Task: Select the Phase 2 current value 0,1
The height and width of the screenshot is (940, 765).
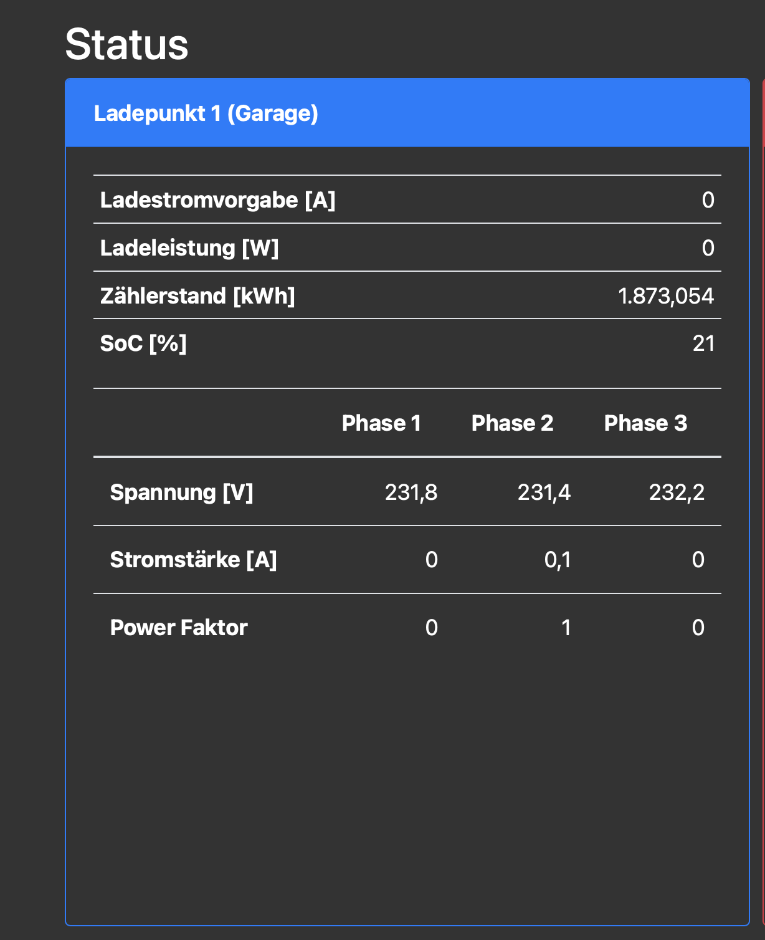Action: click(558, 560)
